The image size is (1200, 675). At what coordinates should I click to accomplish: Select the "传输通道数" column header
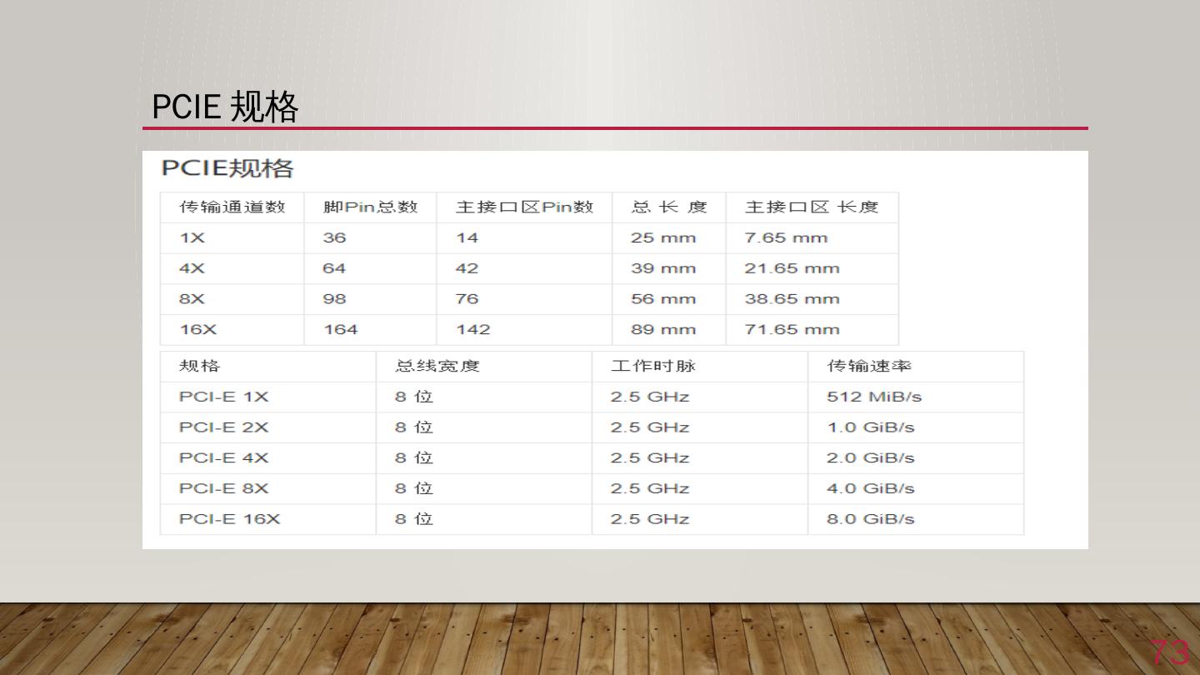coord(232,207)
